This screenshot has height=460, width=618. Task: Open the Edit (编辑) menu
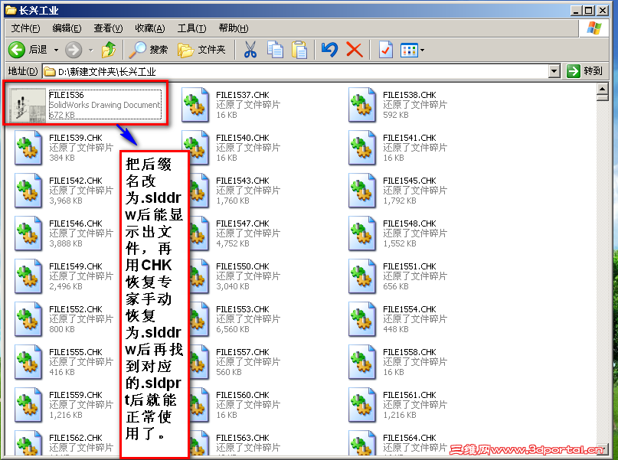coord(67,28)
